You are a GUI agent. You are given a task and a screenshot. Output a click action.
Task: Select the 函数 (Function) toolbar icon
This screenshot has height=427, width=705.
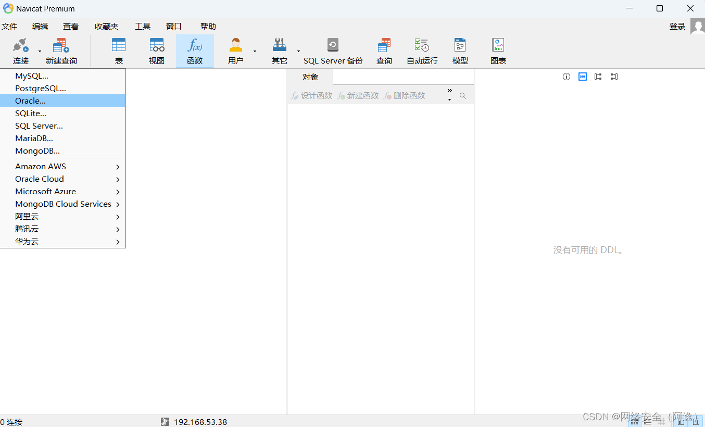pos(195,45)
